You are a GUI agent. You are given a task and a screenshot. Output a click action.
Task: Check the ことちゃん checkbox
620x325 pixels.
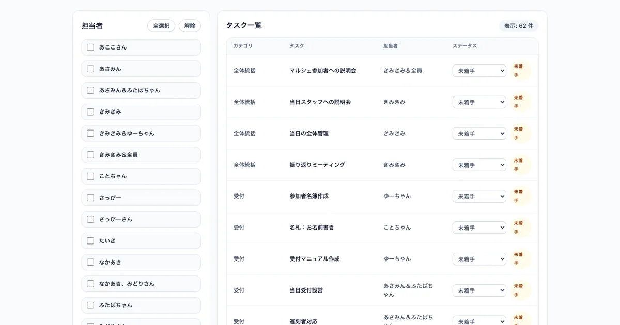tap(90, 176)
